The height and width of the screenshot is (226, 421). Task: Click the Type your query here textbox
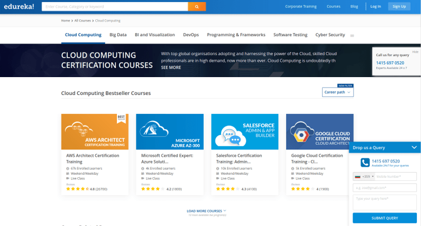click(x=385, y=202)
